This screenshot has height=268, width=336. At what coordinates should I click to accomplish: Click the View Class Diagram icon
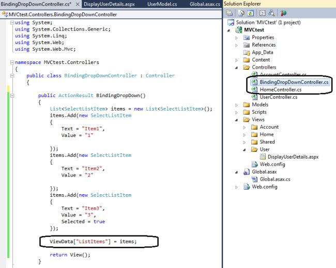(x=271, y=13)
